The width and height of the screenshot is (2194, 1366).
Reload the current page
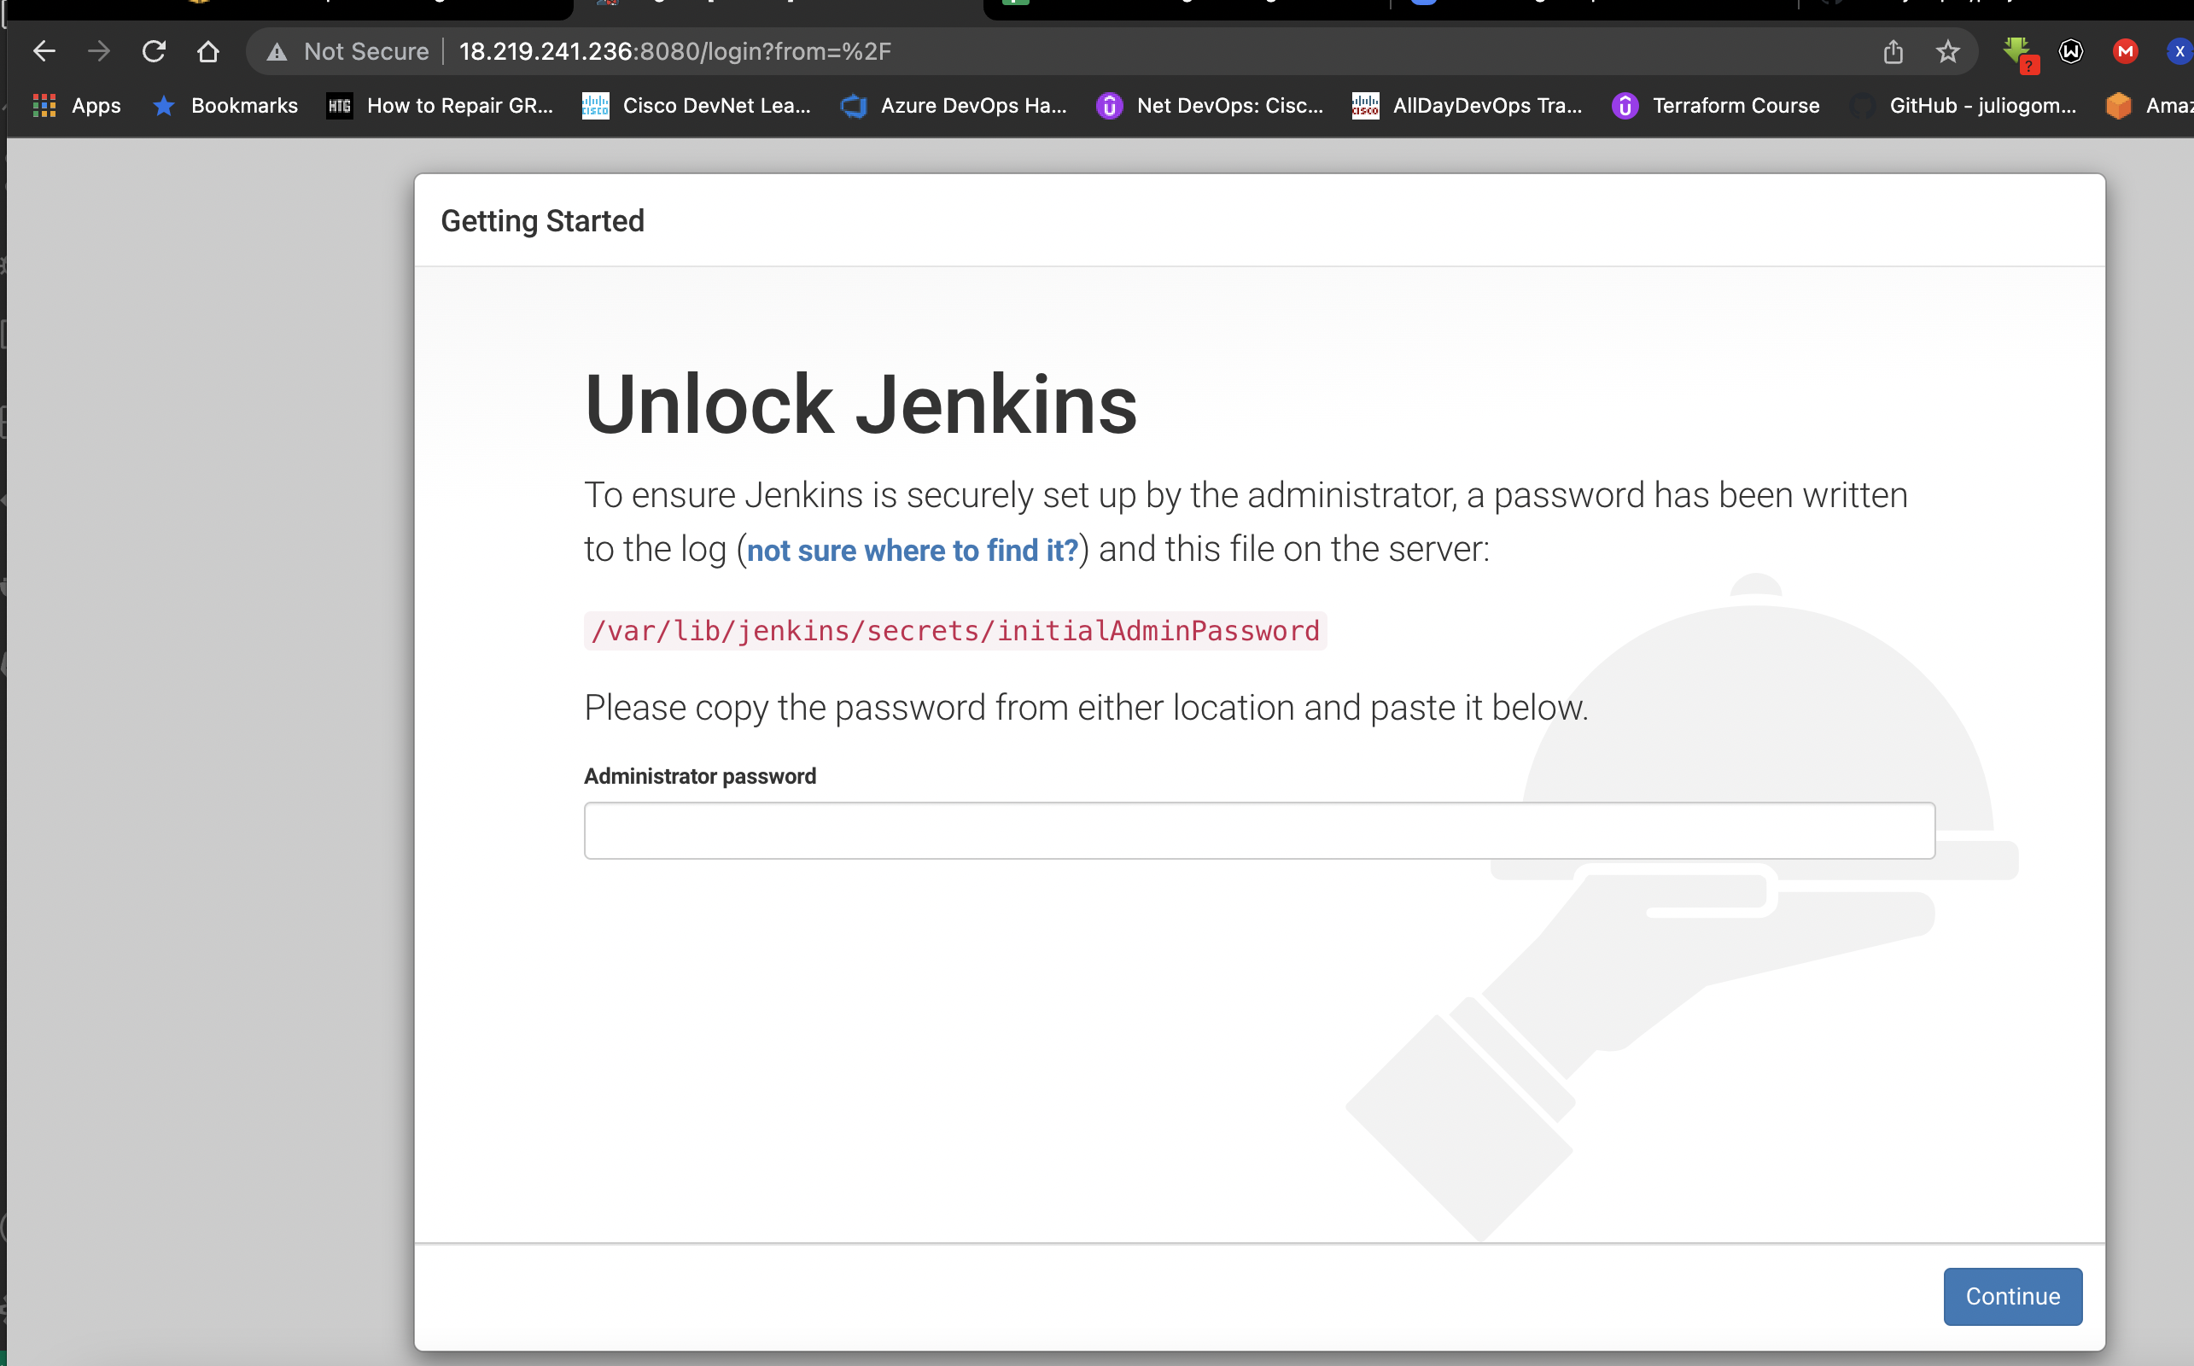click(x=154, y=51)
